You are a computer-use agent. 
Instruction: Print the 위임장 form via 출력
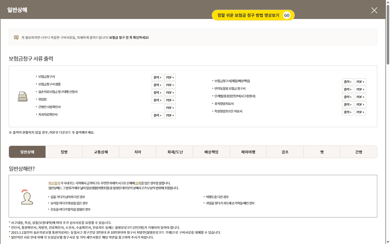click(x=157, y=100)
